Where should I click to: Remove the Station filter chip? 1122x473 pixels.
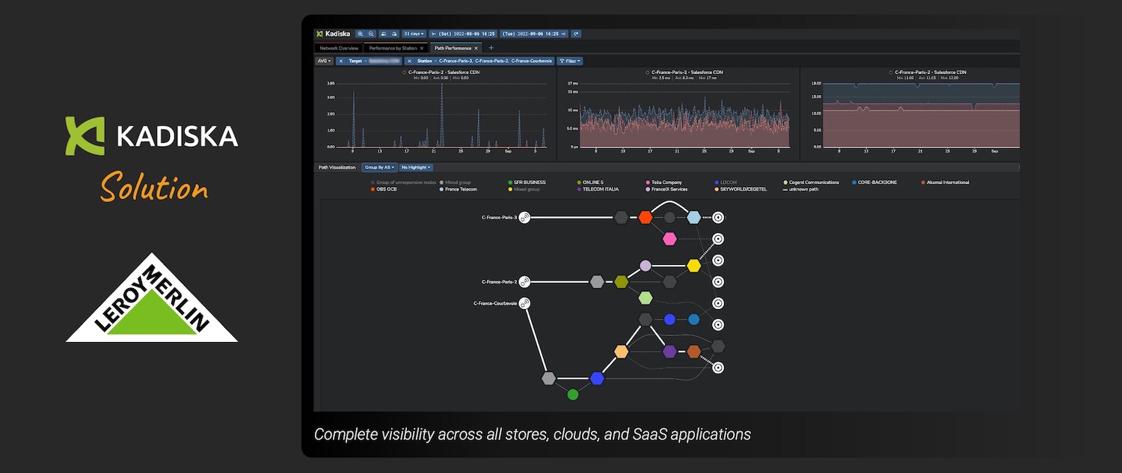click(x=409, y=61)
